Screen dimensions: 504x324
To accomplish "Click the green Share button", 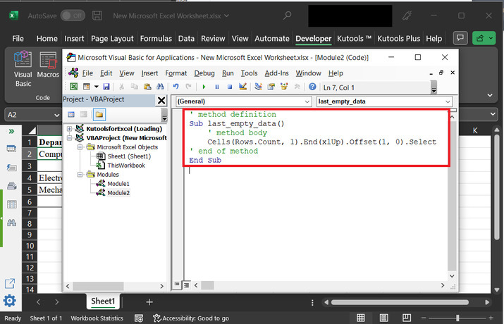I will tap(480, 38).
